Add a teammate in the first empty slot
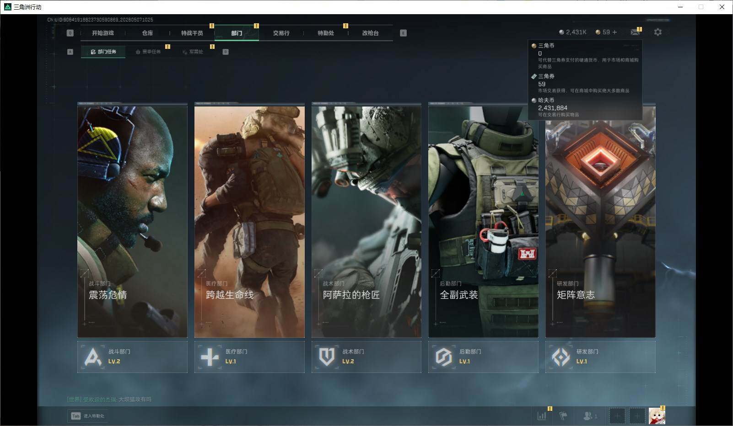The height and width of the screenshot is (426, 733). [x=617, y=416]
